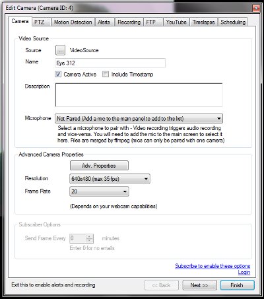Screen dimensions: 264x299
Task: Toggle the Camera Active checkbox
Action: coord(58,75)
